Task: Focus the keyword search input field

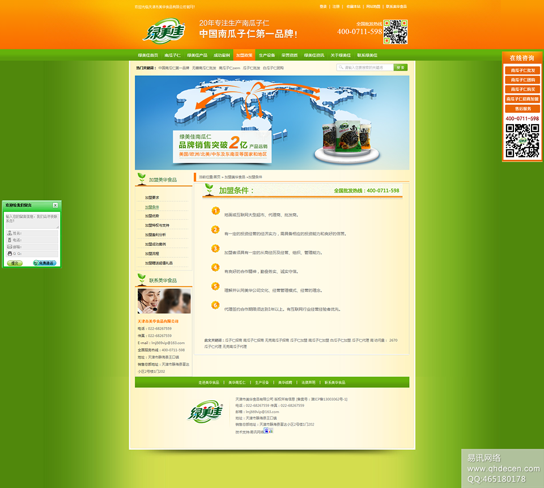Action: tap(365, 67)
